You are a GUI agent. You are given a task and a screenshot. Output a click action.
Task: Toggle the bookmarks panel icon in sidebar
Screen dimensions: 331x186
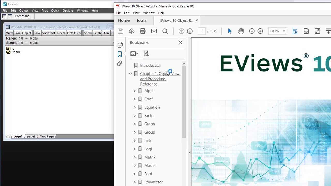coord(120,54)
